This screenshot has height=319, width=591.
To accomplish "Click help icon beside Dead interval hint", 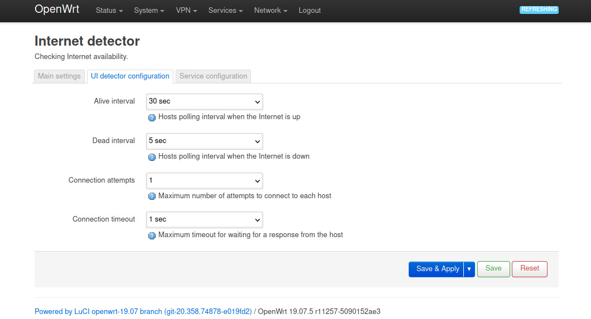I will pyautogui.click(x=152, y=157).
